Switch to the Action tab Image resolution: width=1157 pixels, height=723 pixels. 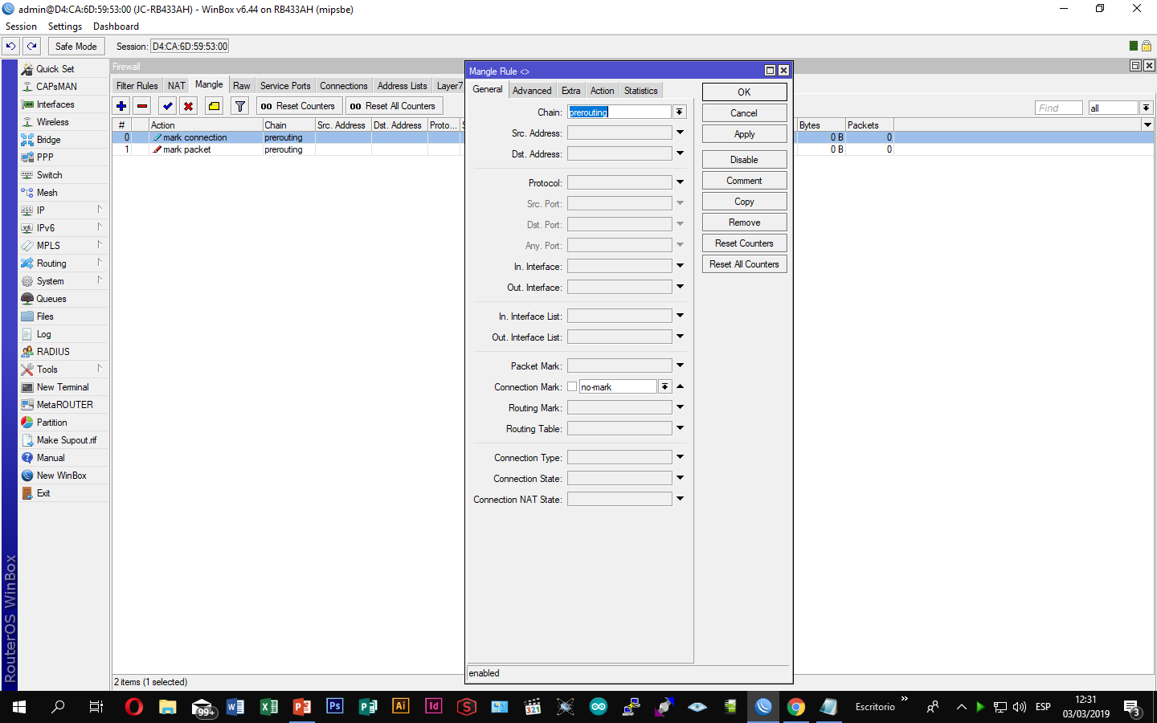(603, 91)
